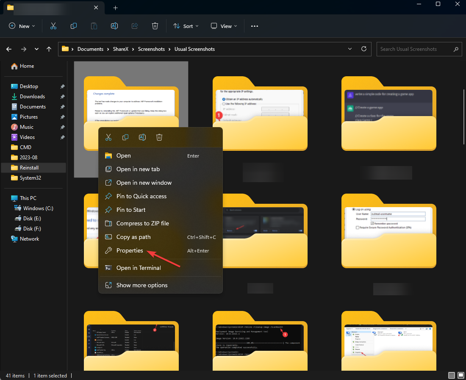Click the toolbar Cut scissors icon

point(53,26)
